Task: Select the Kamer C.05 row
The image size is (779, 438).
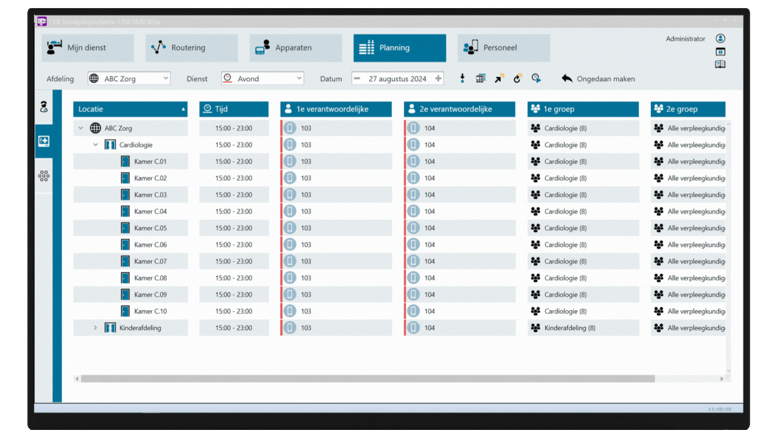Action: pos(150,228)
